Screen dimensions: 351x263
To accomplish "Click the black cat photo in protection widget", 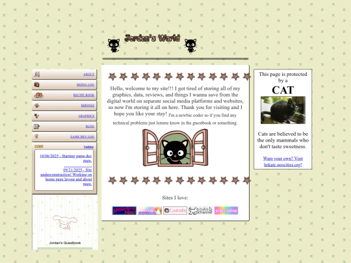I will click(x=283, y=110).
